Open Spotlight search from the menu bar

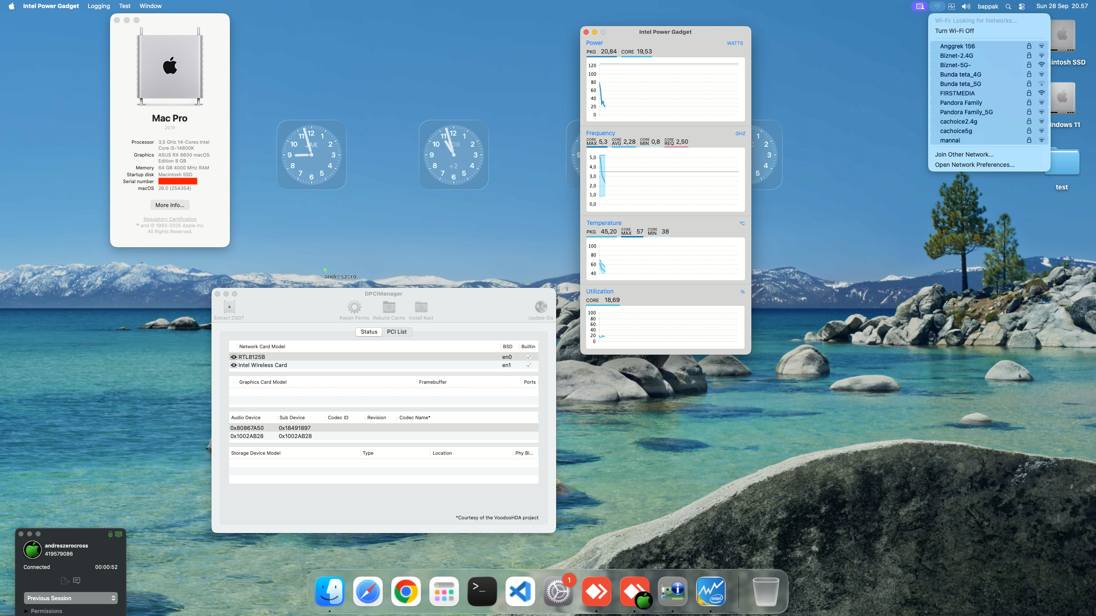click(1008, 6)
